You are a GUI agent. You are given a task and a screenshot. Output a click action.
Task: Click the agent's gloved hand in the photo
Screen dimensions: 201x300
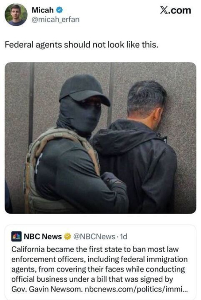[x=112, y=180]
